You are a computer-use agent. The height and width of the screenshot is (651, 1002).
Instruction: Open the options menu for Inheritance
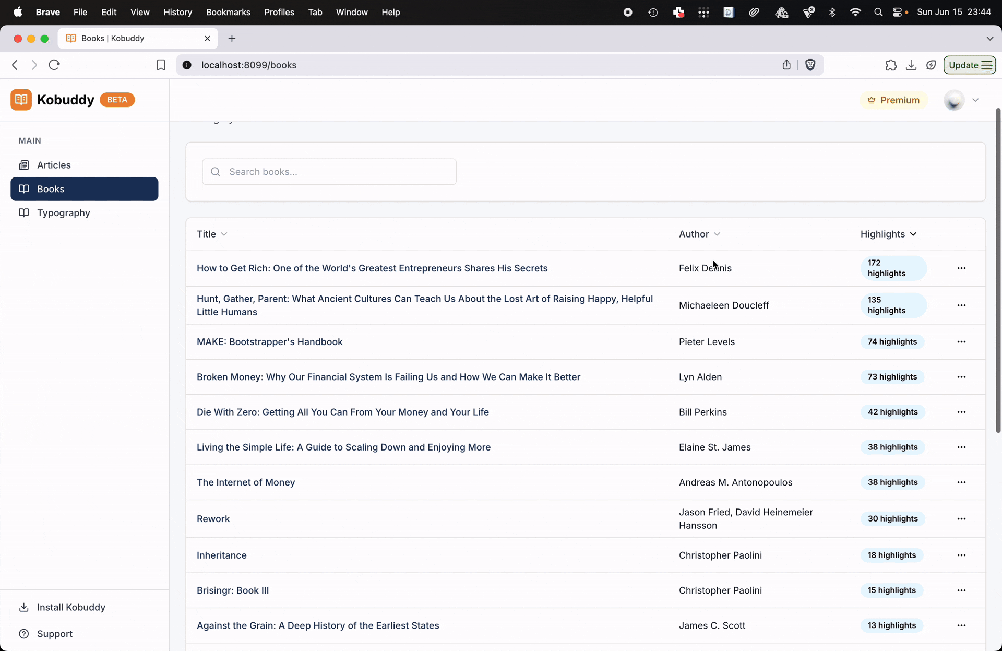pyautogui.click(x=962, y=555)
